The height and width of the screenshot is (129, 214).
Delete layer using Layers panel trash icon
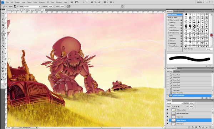[x=210, y=127]
